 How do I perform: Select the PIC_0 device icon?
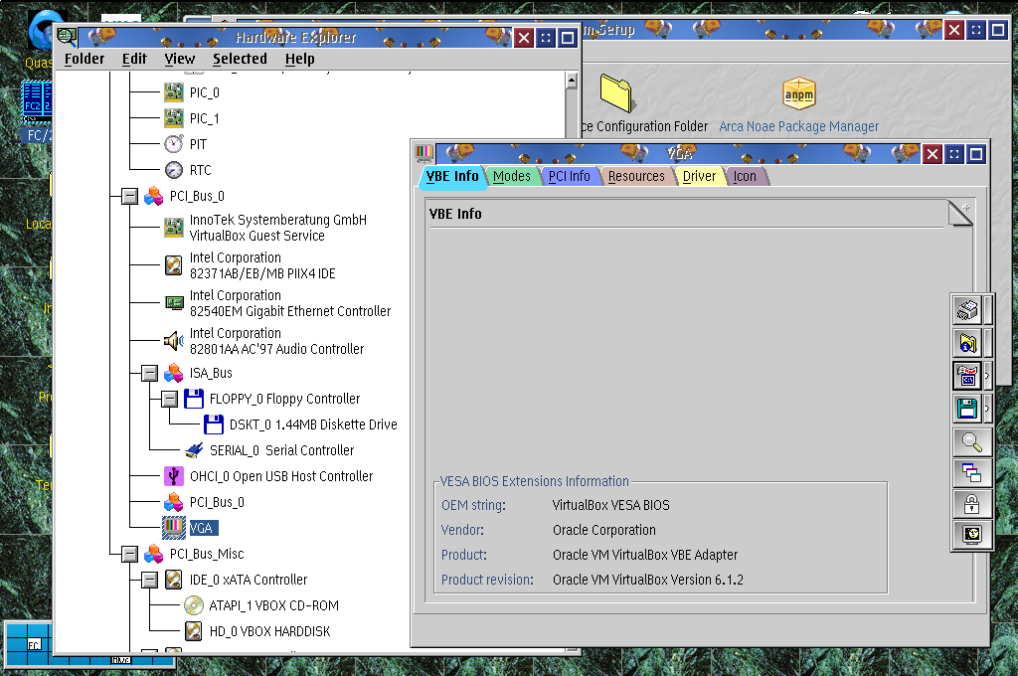(173, 92)
